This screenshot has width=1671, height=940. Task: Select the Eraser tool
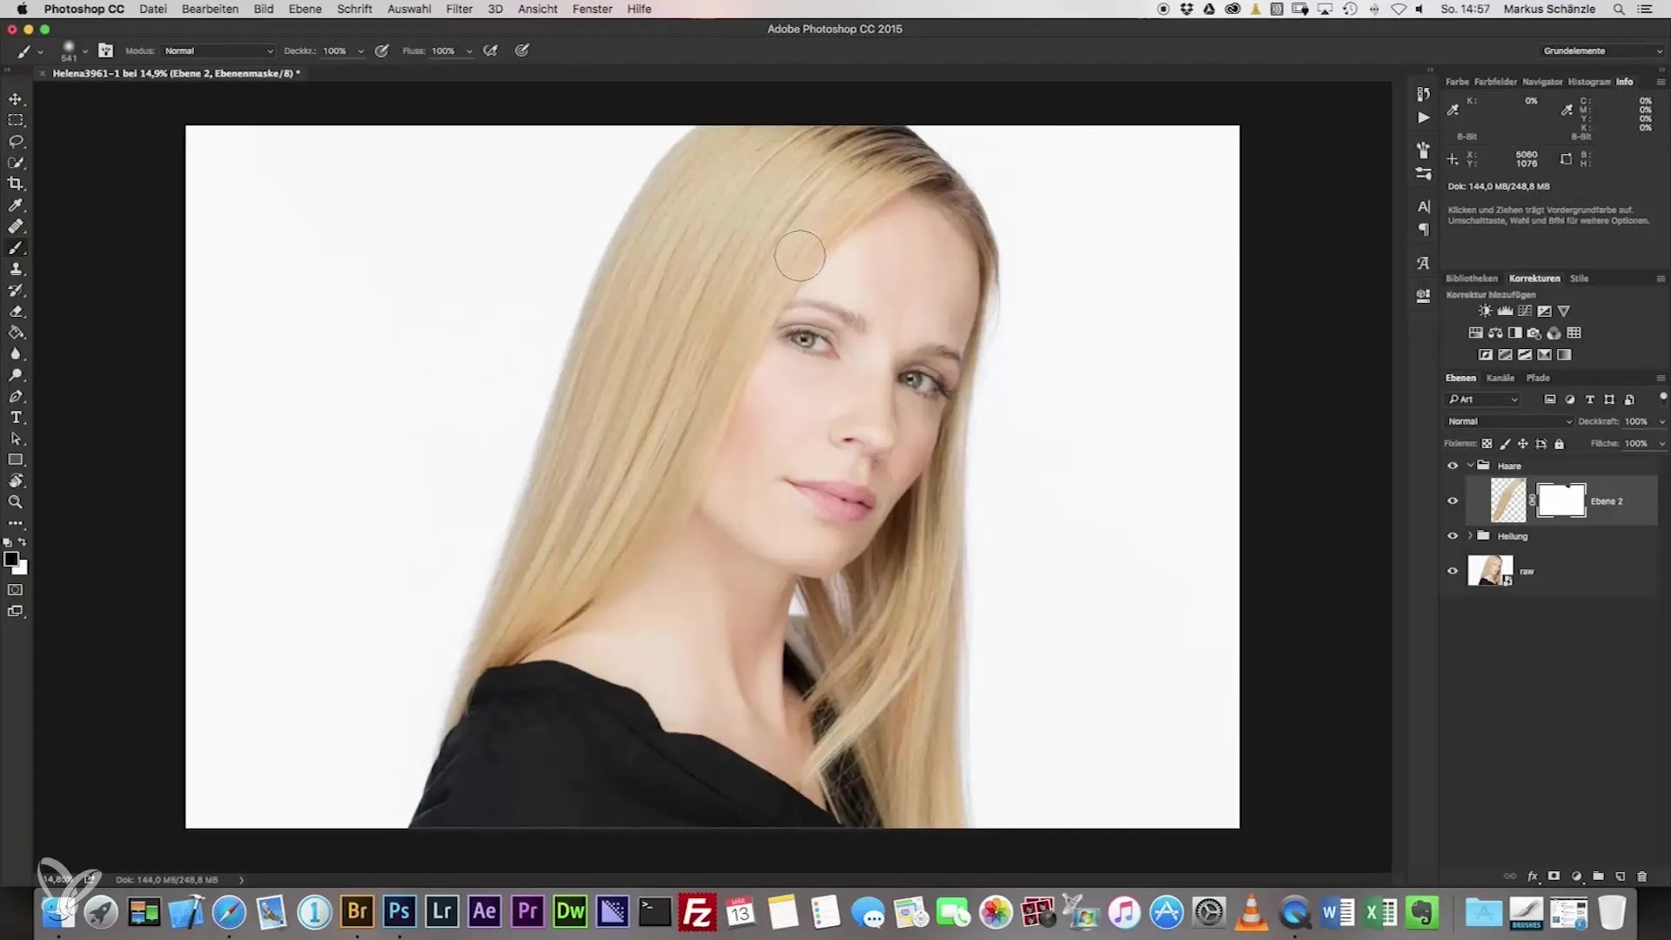(16, 312)
